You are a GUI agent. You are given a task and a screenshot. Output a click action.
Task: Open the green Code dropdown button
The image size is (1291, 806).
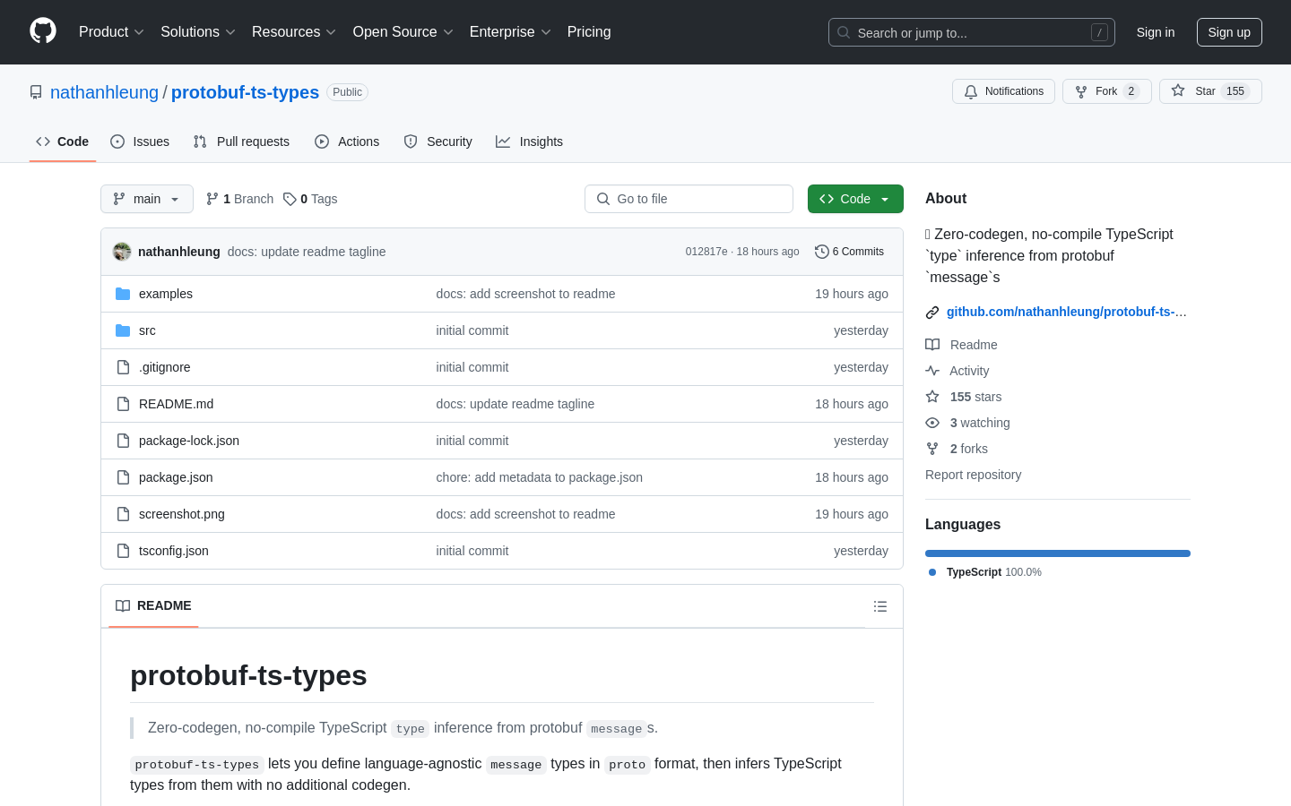click(855, 199)
